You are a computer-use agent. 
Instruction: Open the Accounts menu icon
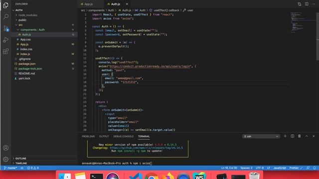[5, 148]
